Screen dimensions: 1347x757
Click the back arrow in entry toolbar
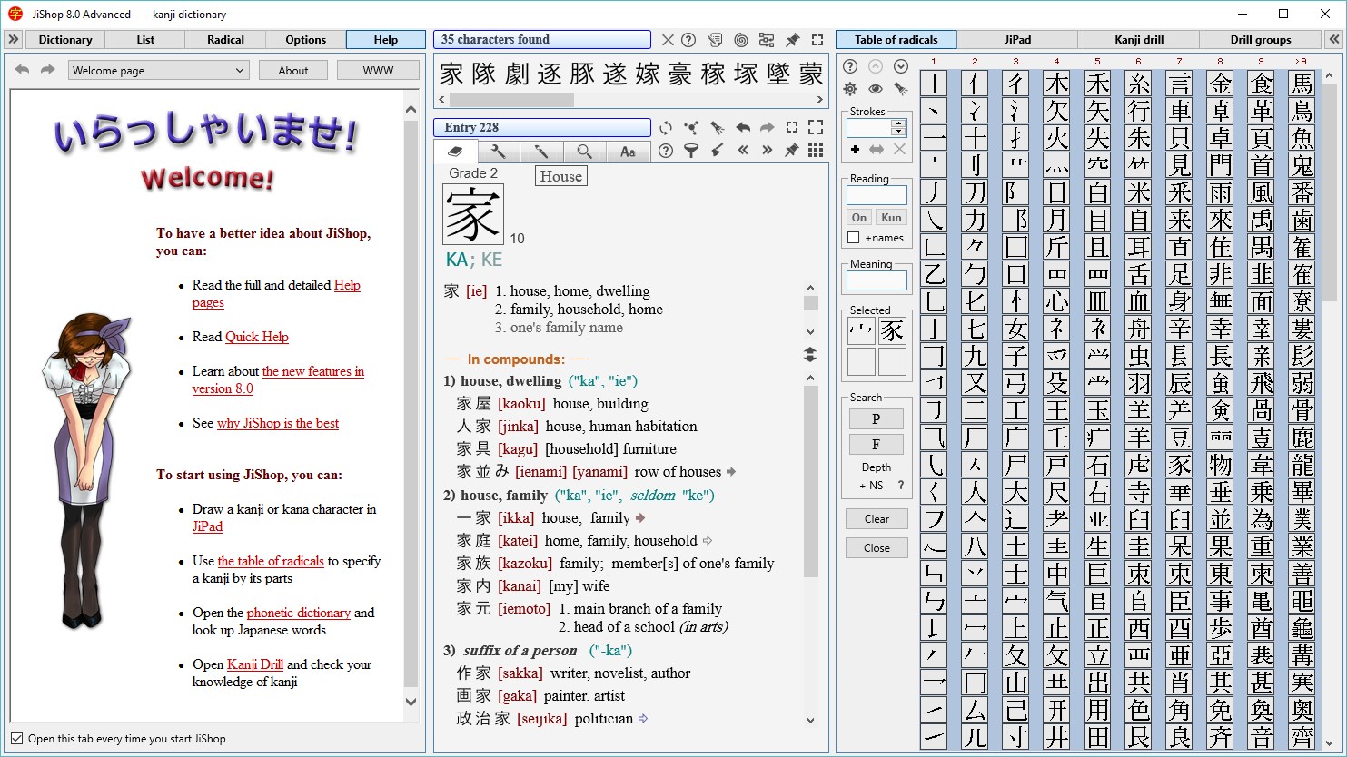point(743,128)
